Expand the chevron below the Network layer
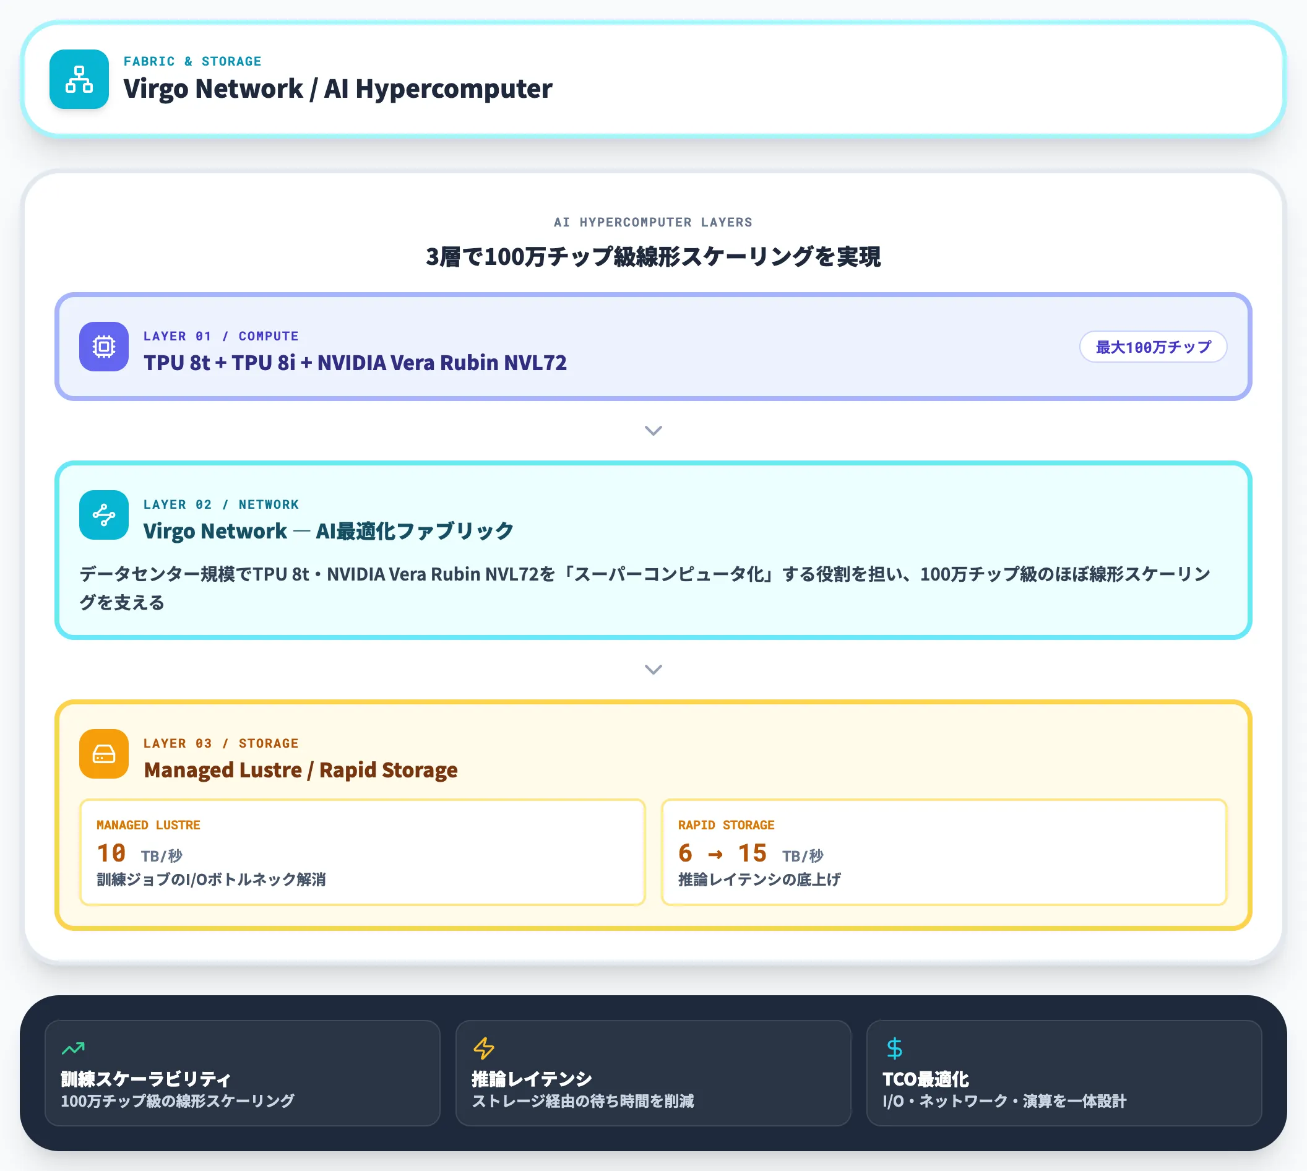1307x1171 pixels. click(653, 669)
